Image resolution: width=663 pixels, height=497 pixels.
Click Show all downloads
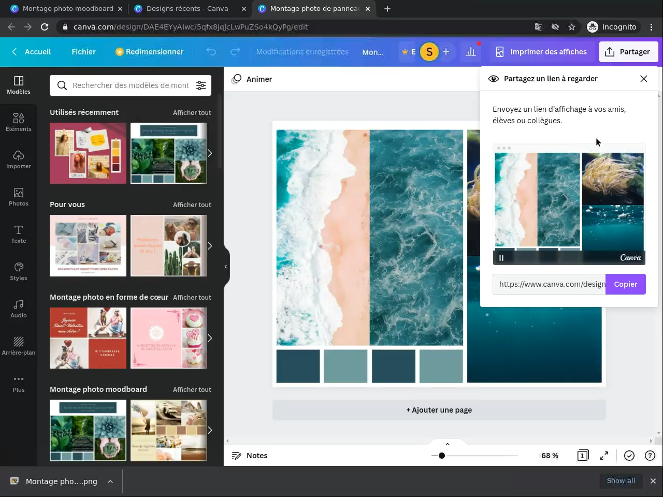pyautogui.click(x=621, y=481)
